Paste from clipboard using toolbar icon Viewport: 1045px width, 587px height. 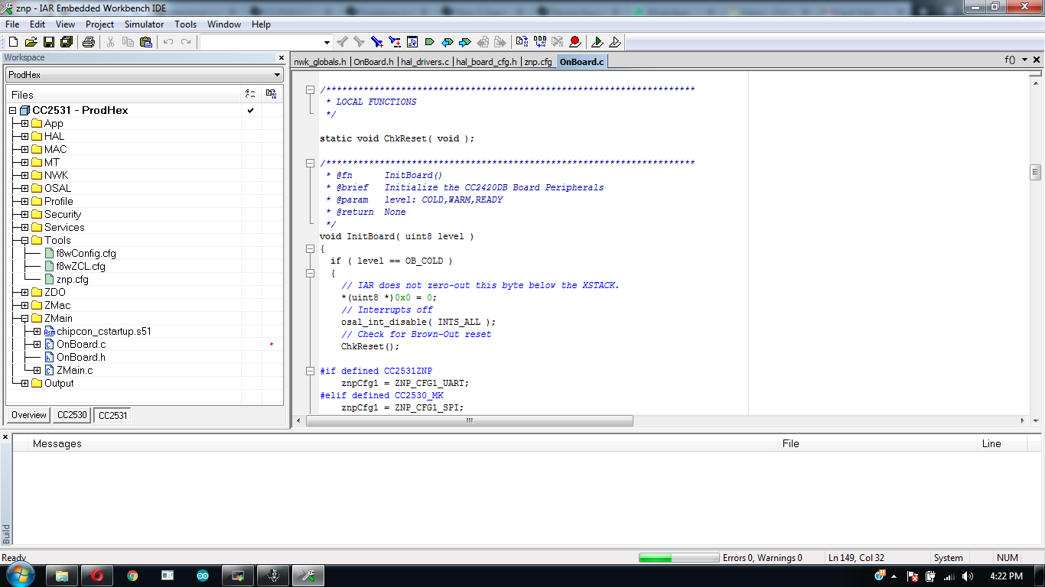(x=145, y=42)
